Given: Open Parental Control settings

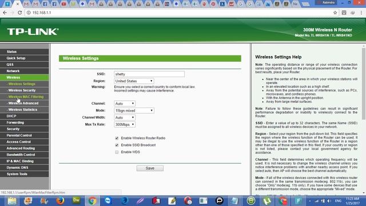Looking at the screenshot, I should [x=25, y=136].
